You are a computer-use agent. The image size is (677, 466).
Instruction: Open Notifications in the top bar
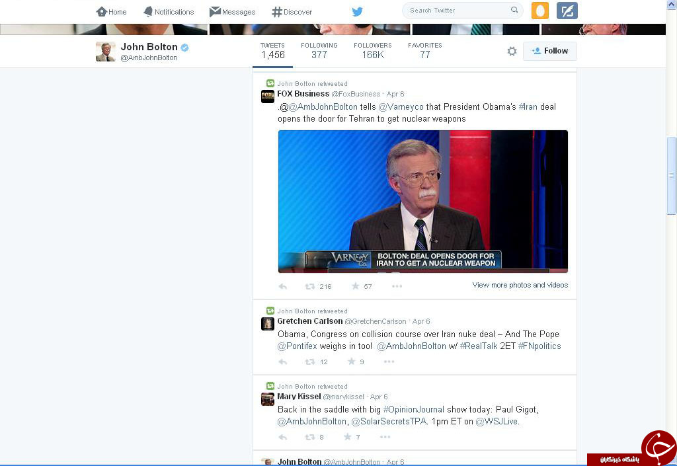tap(169, 12)
